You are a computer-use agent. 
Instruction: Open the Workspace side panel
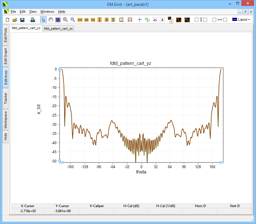pos(6,120)
